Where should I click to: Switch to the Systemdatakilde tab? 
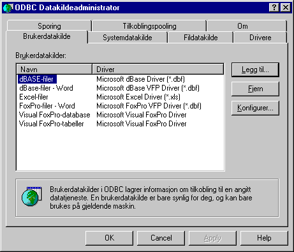click(x=128, y=38)
